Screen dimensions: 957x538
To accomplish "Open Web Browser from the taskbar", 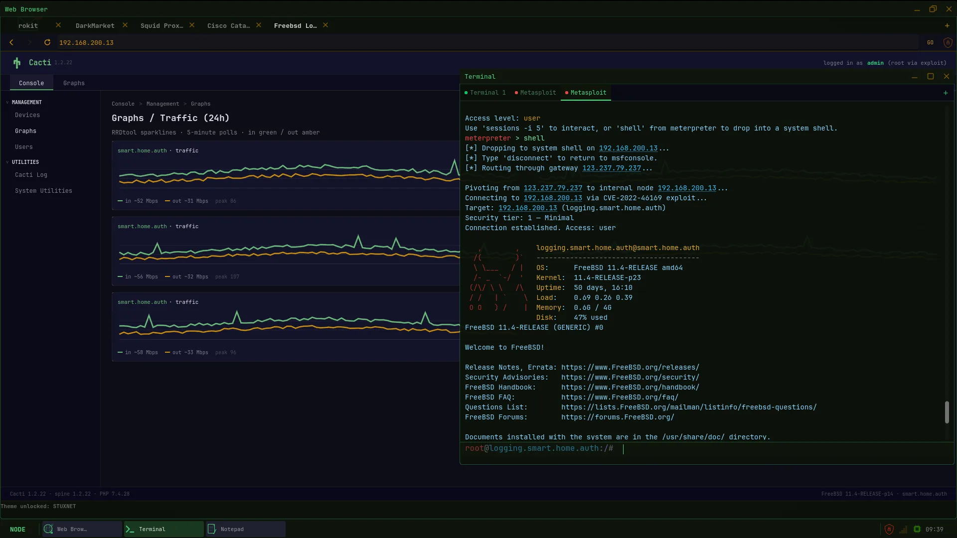I will 82,529.
